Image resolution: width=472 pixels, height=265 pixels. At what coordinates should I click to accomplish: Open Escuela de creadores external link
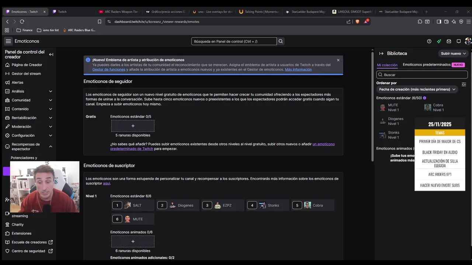pyautogui.click(x=29, y=242)
